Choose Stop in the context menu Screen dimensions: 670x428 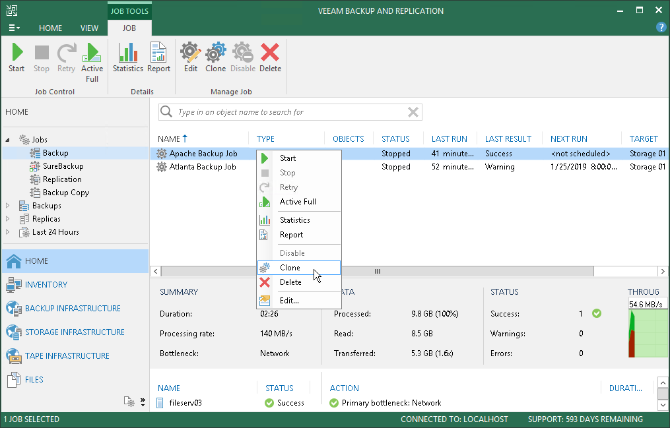click(298, 172)
